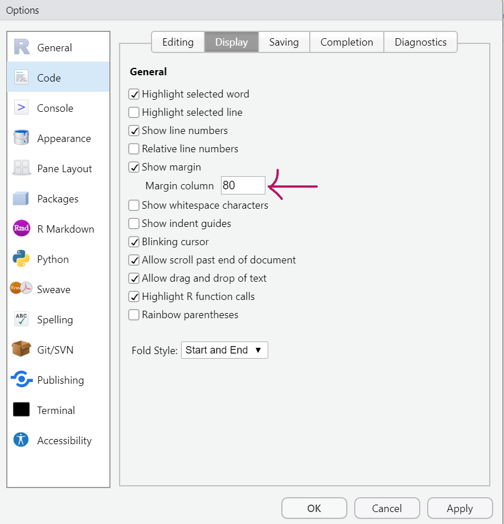Image resolution: width=504 pixels, height=524 pixels.
Task: Select the R Markdown Rmd icon
Action: 22,229
